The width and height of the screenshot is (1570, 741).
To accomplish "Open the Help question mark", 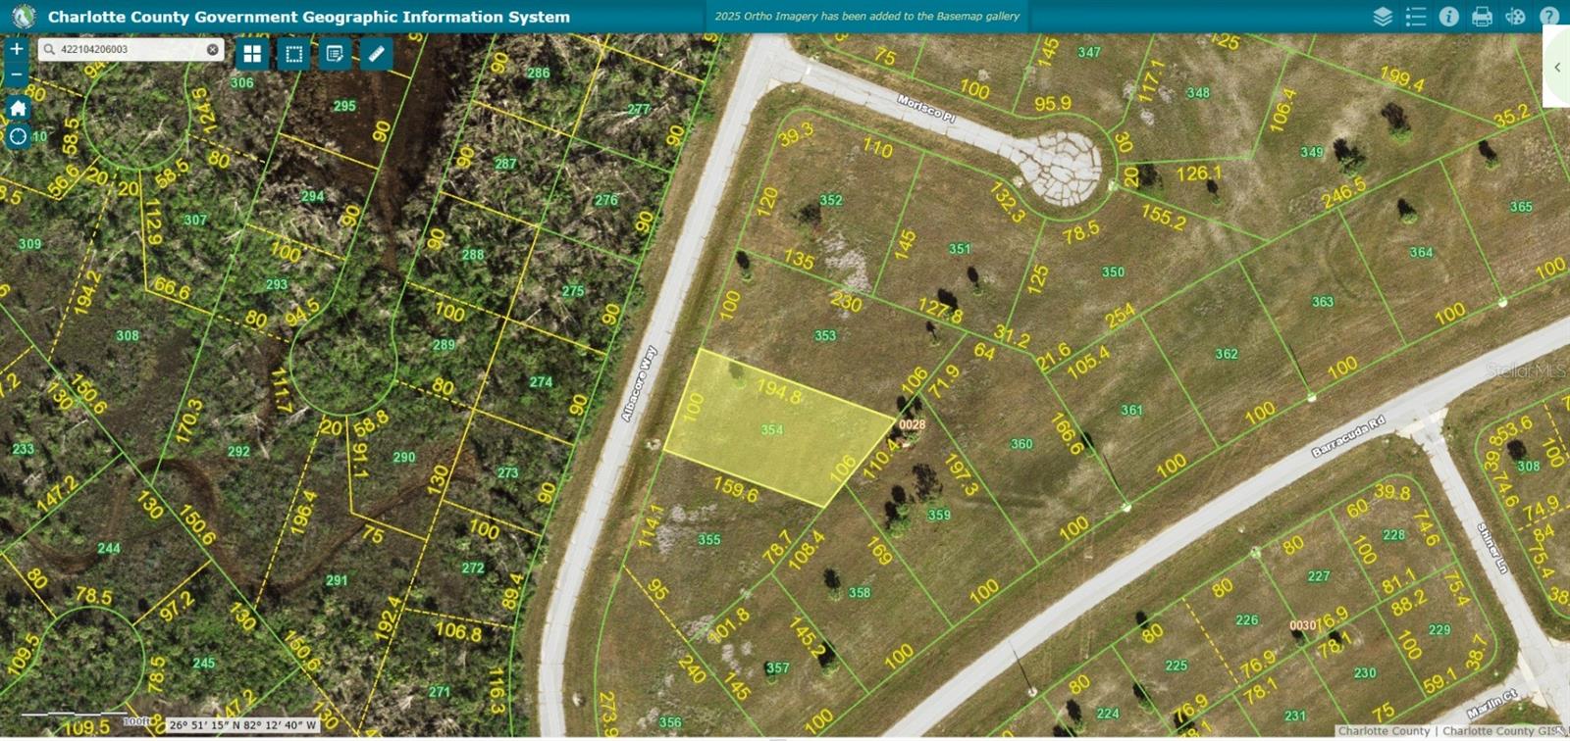I will coord(1549,17).
